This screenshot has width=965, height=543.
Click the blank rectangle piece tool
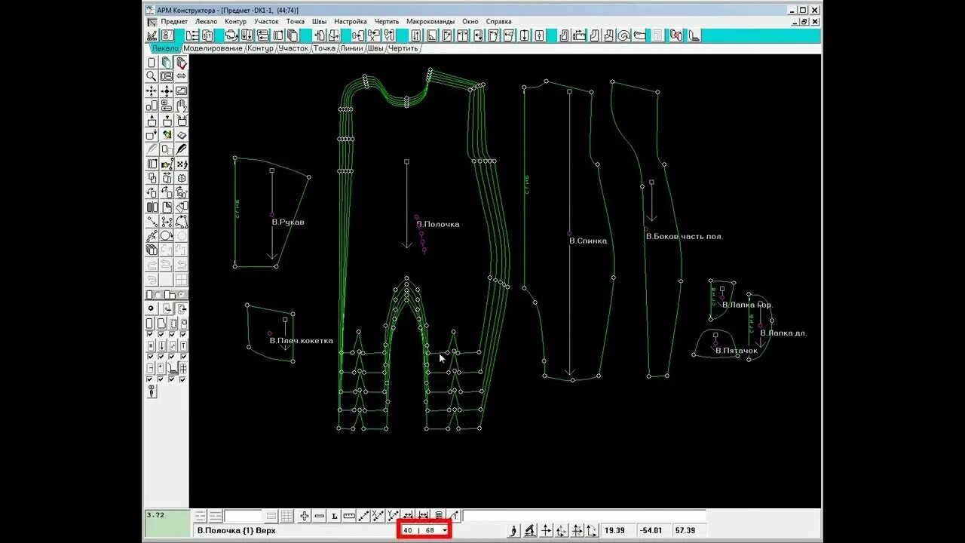pyautogui.click(x=152, y=63)
